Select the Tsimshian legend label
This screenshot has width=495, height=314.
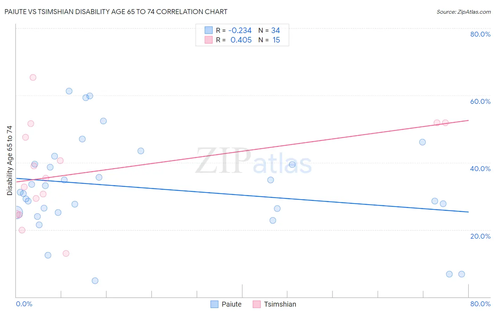[280, 304]
